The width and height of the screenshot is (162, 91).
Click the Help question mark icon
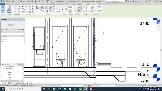coord(150,1)
